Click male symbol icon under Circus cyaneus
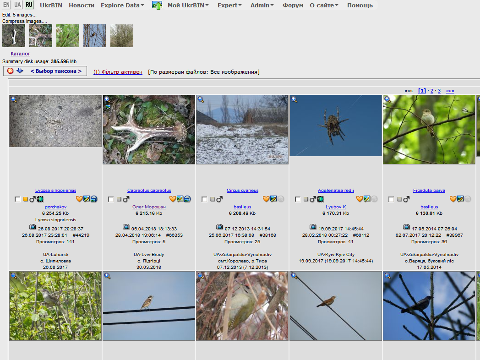The height and width of the screenshot is (360, 480). tap(219, 199)
